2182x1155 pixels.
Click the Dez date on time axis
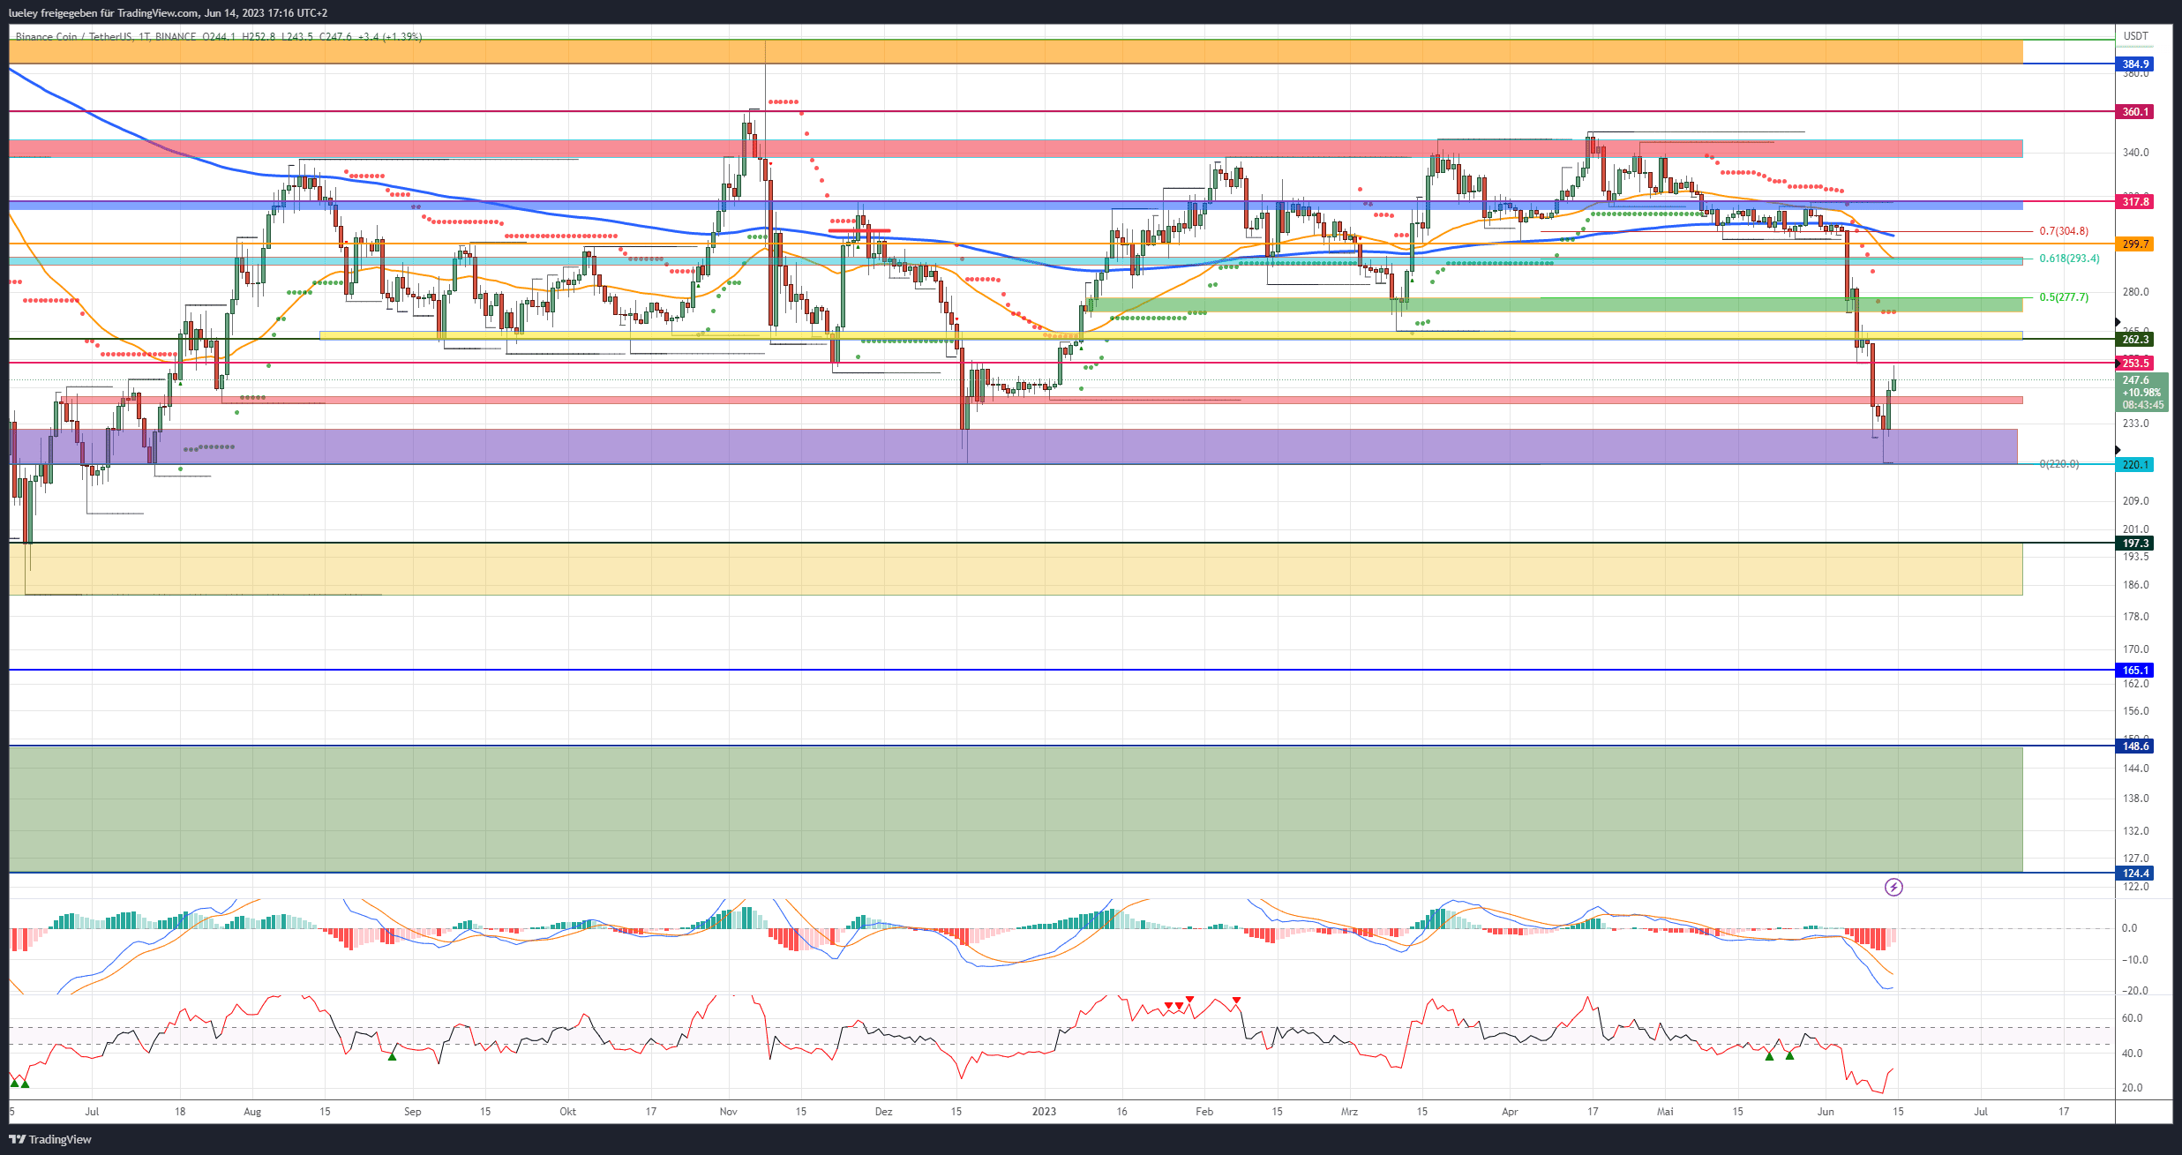click(x=883, y=1112)
